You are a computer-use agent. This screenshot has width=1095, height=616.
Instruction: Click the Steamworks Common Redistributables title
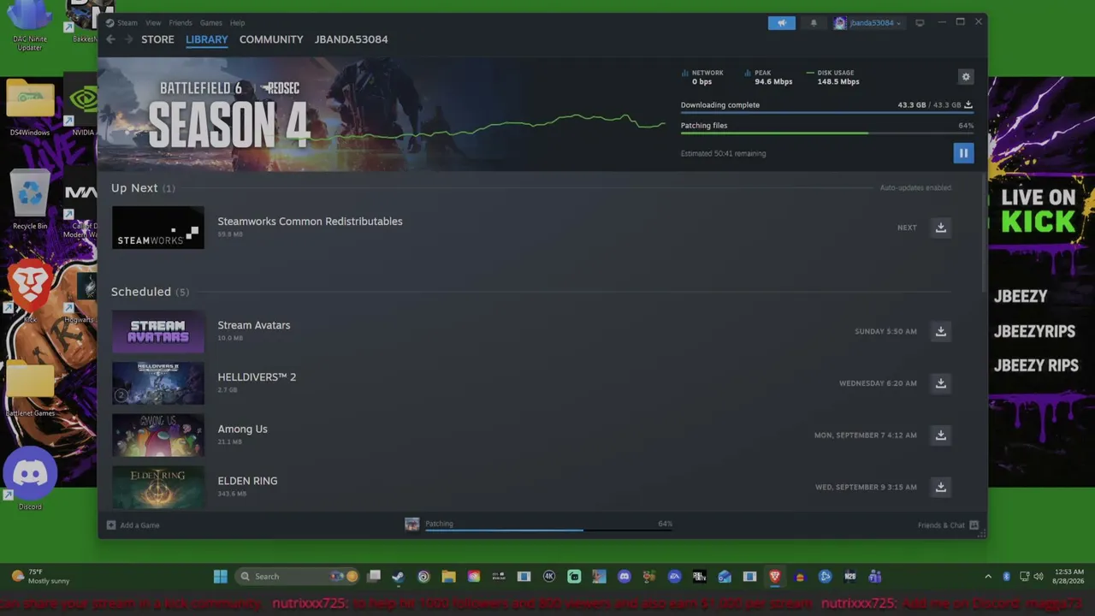[310, 222]
